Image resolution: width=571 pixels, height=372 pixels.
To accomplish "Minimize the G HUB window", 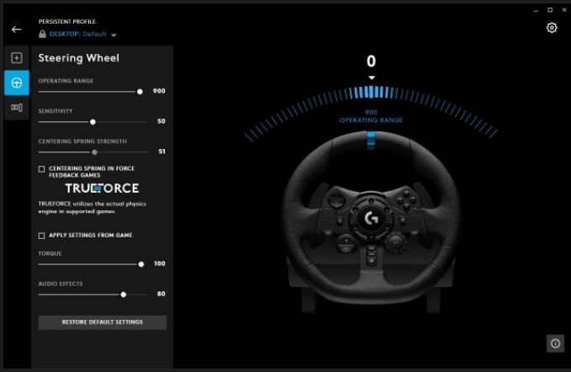I will (x=536, y=11).
